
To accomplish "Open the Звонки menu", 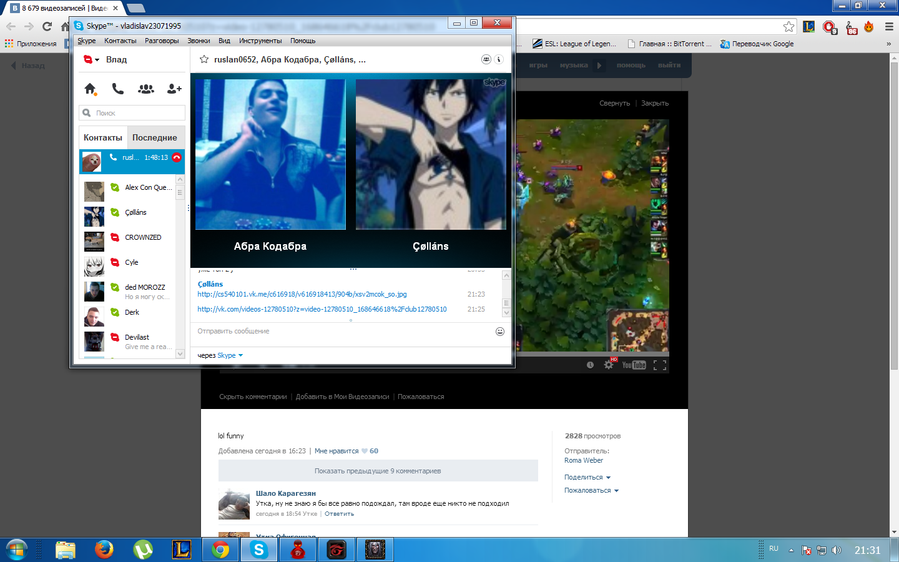I will (x=199, y=41).
